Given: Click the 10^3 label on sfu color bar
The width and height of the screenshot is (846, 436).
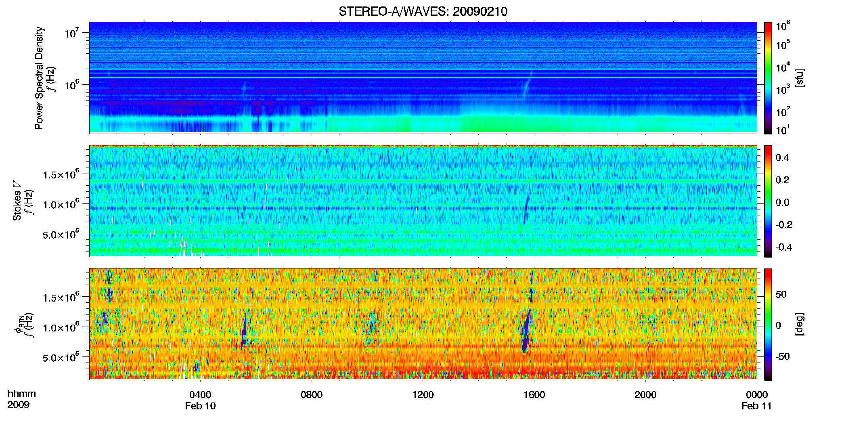Looking at the screenshot, I should [783, 90].
